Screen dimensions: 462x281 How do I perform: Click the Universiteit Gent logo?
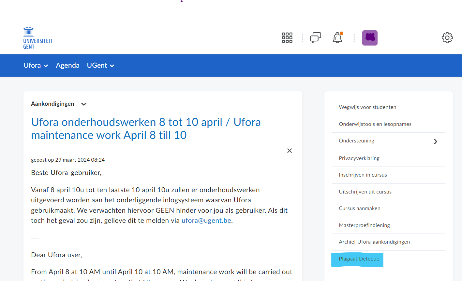[x=37, y=38]
